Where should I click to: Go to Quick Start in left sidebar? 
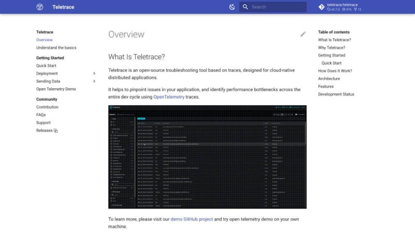pyautogui.click(x=46, y=66)
